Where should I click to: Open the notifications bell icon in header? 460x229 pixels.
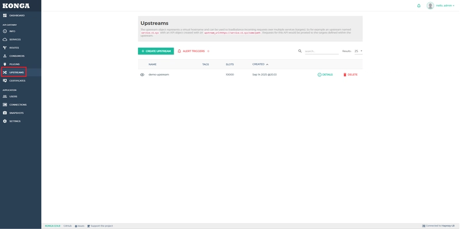tap(419, 6)
